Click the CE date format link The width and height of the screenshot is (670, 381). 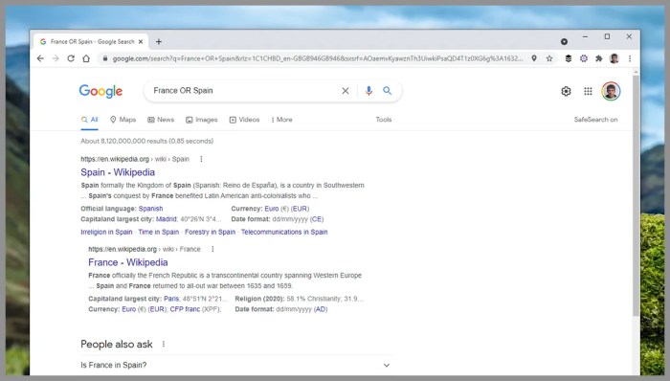[317, 219]
